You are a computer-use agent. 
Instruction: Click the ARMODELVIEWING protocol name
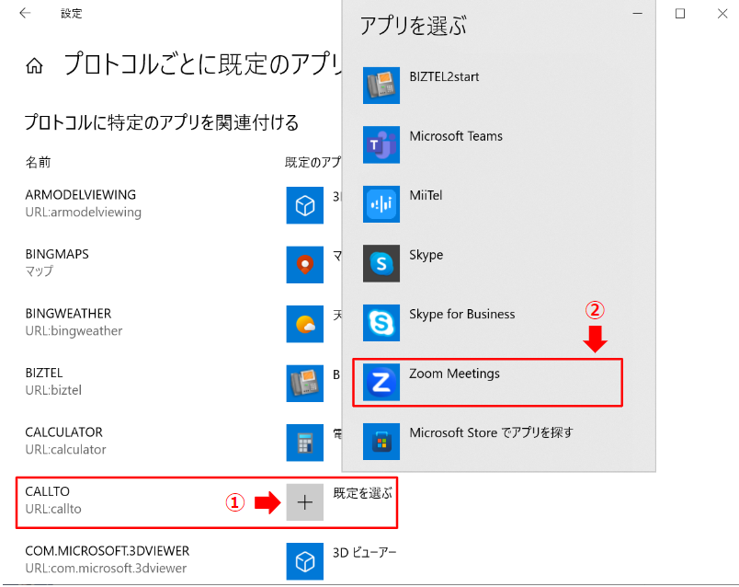click(x=81, y=195)
